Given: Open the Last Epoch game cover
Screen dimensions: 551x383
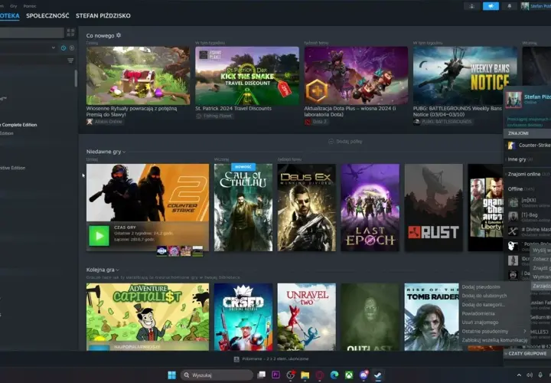Looking at the screenshot, I should pyautogui.click(x=370, y=208).
